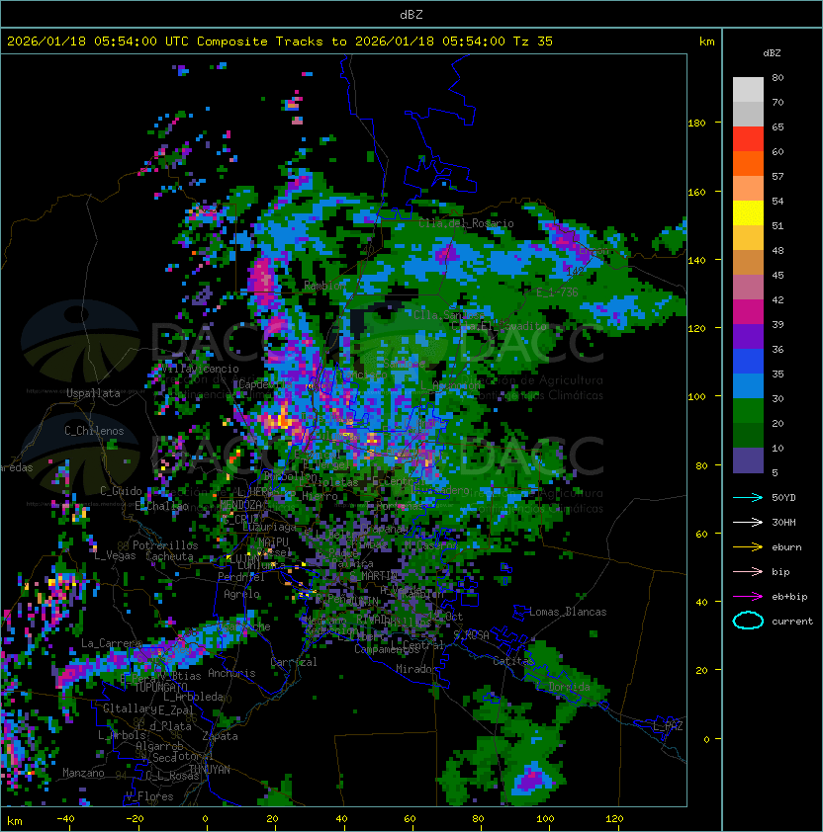
Task: Click the 'eb+bip' legend label
Action: tap(789, 597)
